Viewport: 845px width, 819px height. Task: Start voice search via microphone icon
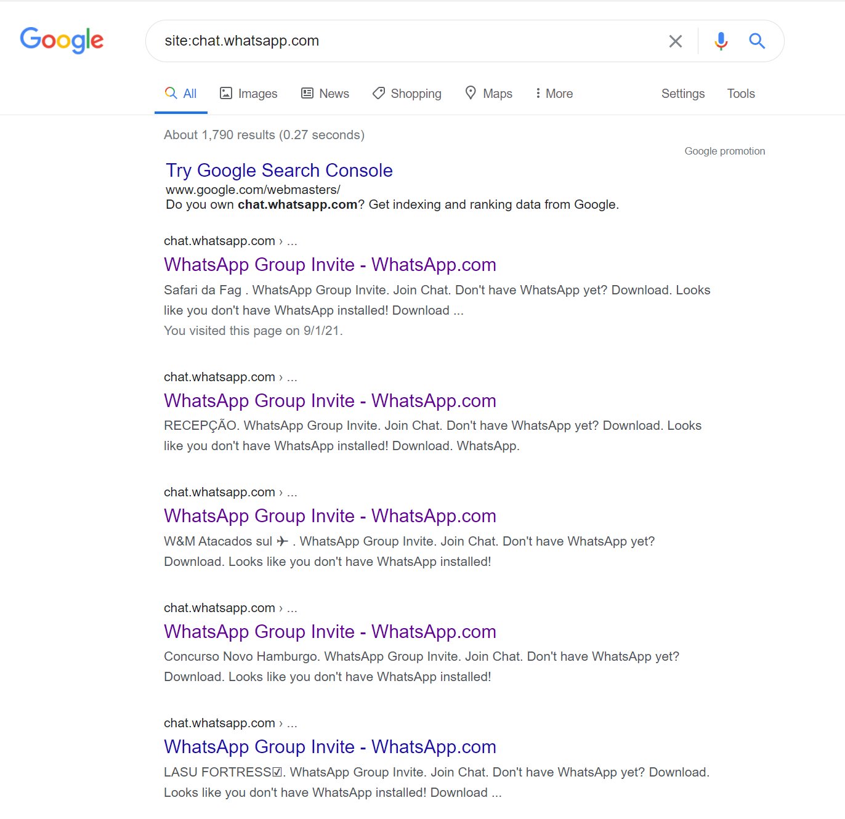tap(721, 41)
